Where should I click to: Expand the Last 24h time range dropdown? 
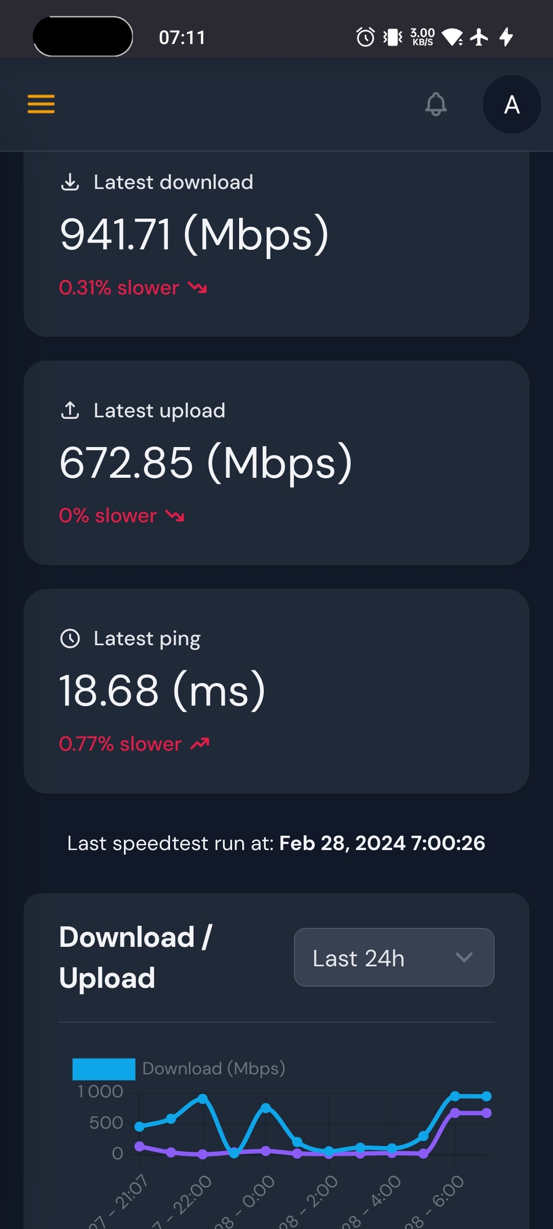[x=394, y=958]
